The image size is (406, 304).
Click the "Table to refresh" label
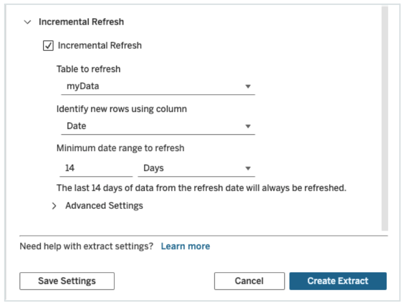pyautogui.click(x=88, y=69)
